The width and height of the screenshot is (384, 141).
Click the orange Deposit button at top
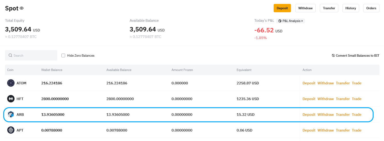pos(282,8)
